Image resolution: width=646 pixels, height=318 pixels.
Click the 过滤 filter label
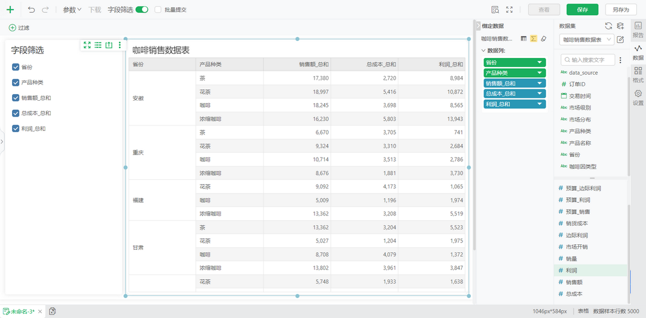(x=24, y=28)
